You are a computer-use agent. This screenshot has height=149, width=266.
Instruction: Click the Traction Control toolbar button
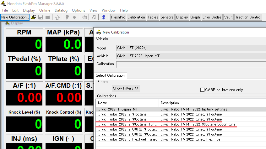coord(248,17)
